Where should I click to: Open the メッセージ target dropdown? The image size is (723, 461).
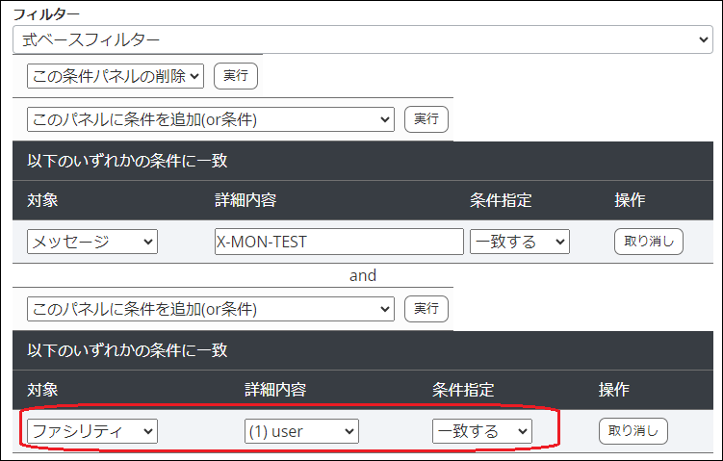[x=91, y=242]
